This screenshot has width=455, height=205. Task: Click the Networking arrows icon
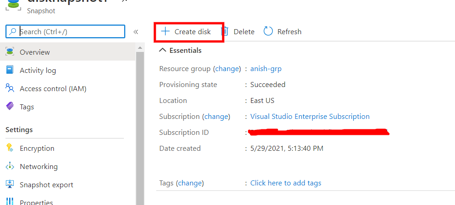point(10,166)
